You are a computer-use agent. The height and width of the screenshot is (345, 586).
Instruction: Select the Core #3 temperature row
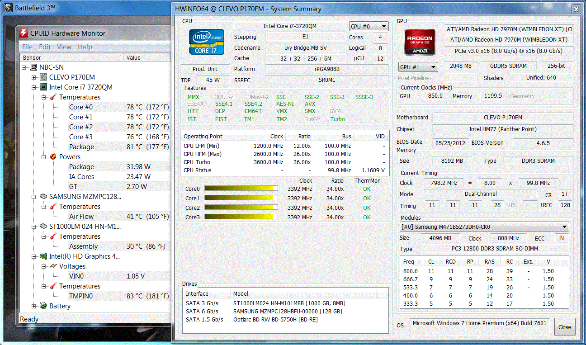point(119,137)
